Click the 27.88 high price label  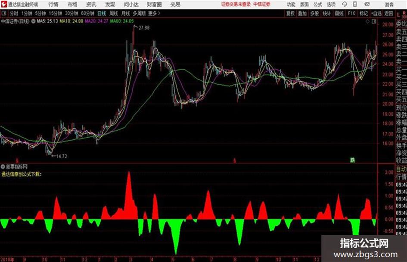[144, 28]
